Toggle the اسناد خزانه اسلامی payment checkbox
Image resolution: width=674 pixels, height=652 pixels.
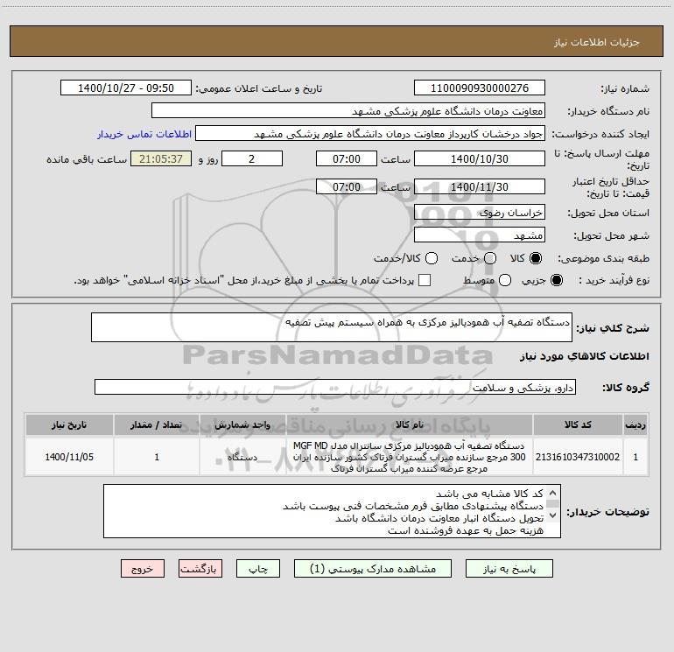point(425,280)
